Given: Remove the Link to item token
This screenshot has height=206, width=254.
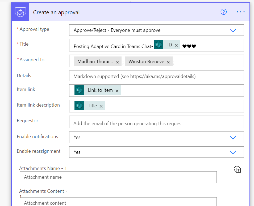Looking at the screenshot, I should [117, 91].
